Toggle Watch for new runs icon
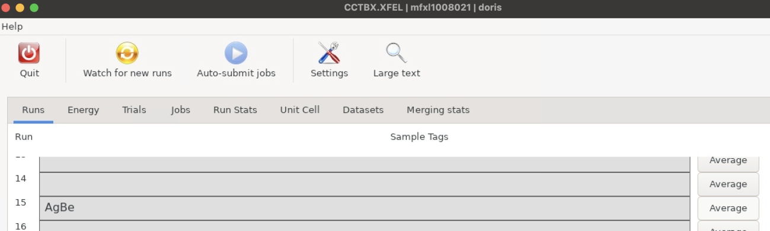 click(x=127, y=53)
